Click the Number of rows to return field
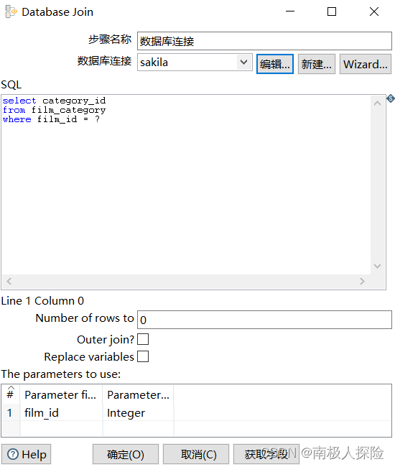 pos(264,320)
